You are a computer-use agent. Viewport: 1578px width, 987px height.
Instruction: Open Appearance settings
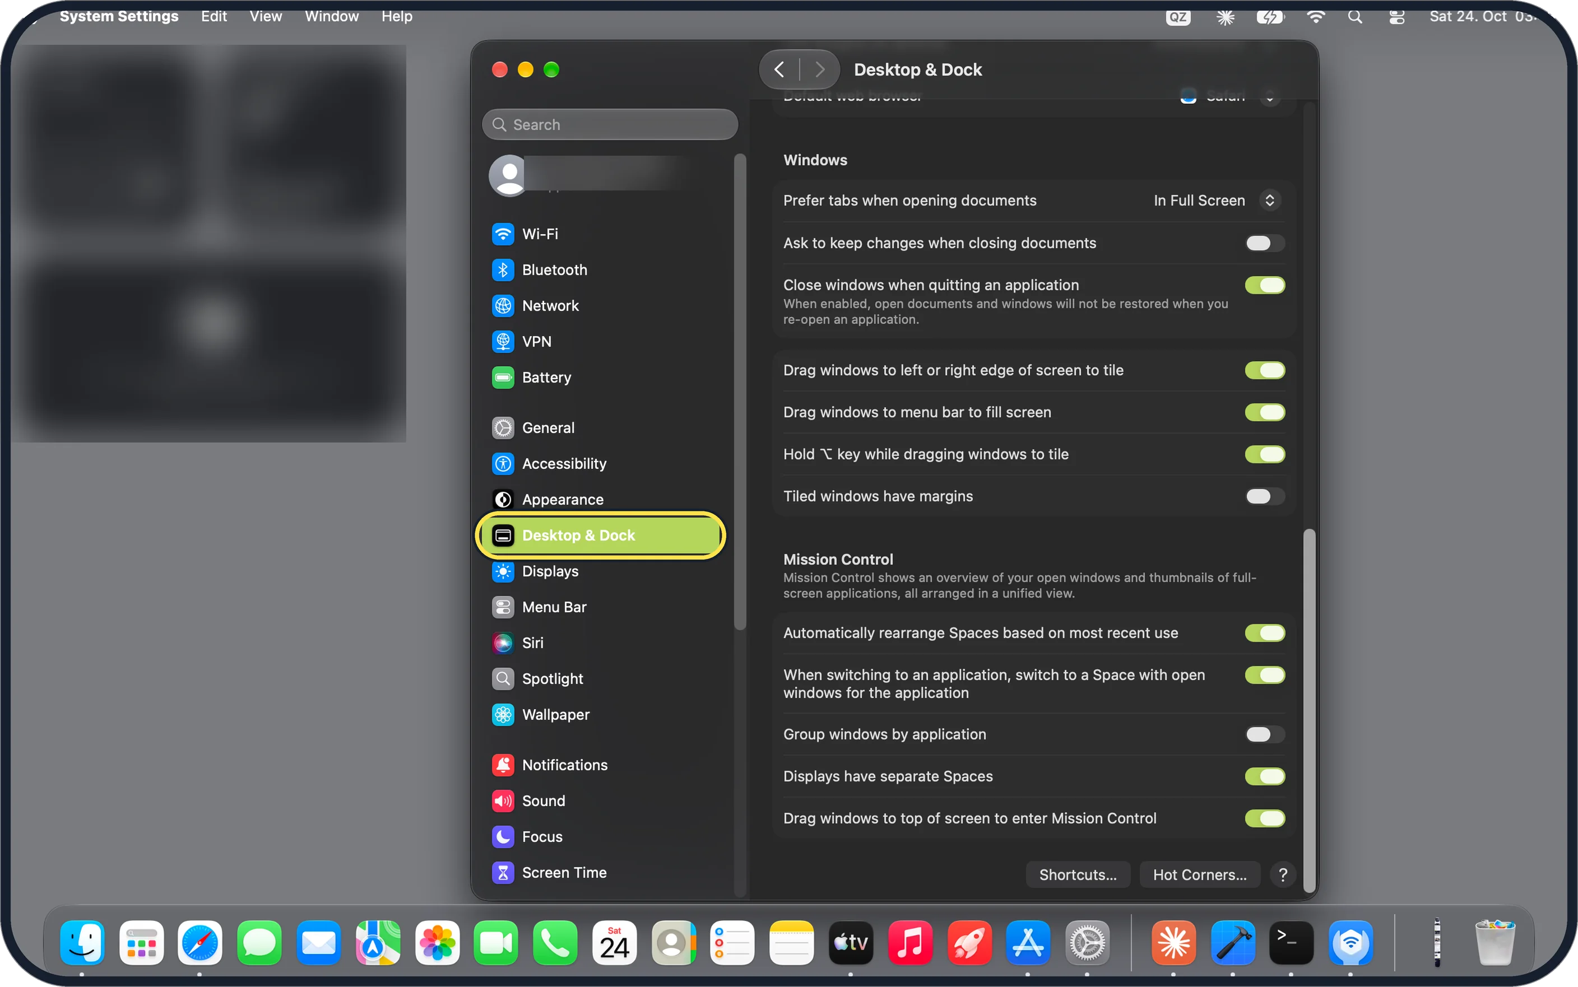coord(601,499)
